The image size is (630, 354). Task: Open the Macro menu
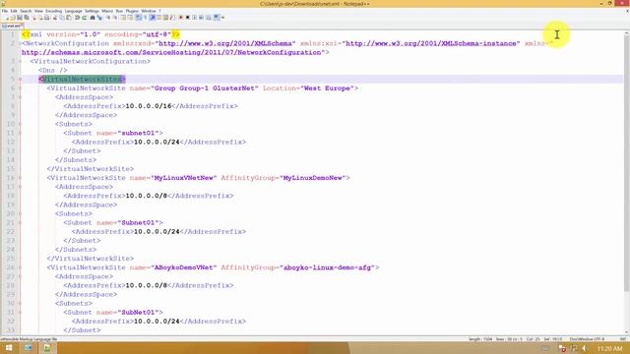pyautogui.click(x=107, y=11)
